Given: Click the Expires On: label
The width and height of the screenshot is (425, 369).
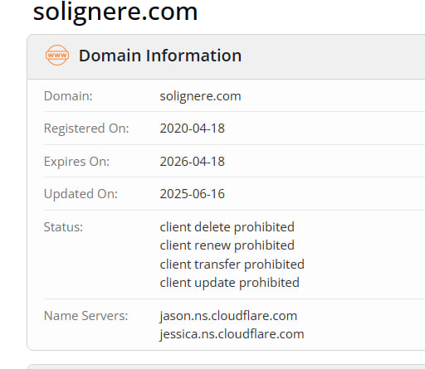Looking at the screenshot, I should (x=76, y=162).
